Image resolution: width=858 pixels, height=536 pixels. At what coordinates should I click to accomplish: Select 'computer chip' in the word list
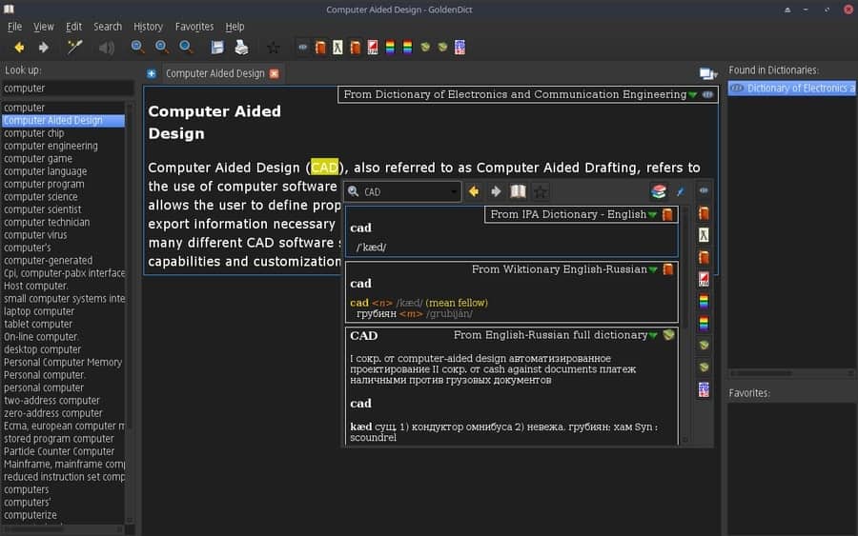pos(34,132)
